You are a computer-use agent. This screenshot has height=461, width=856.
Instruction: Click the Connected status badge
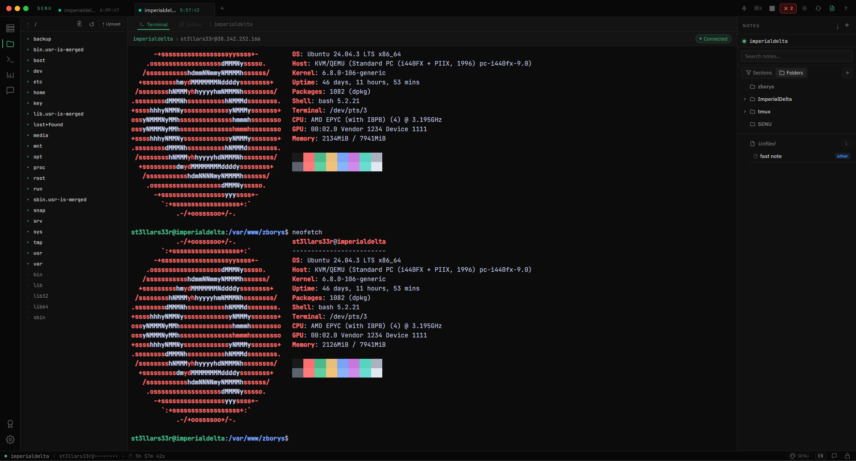[713, 39]
